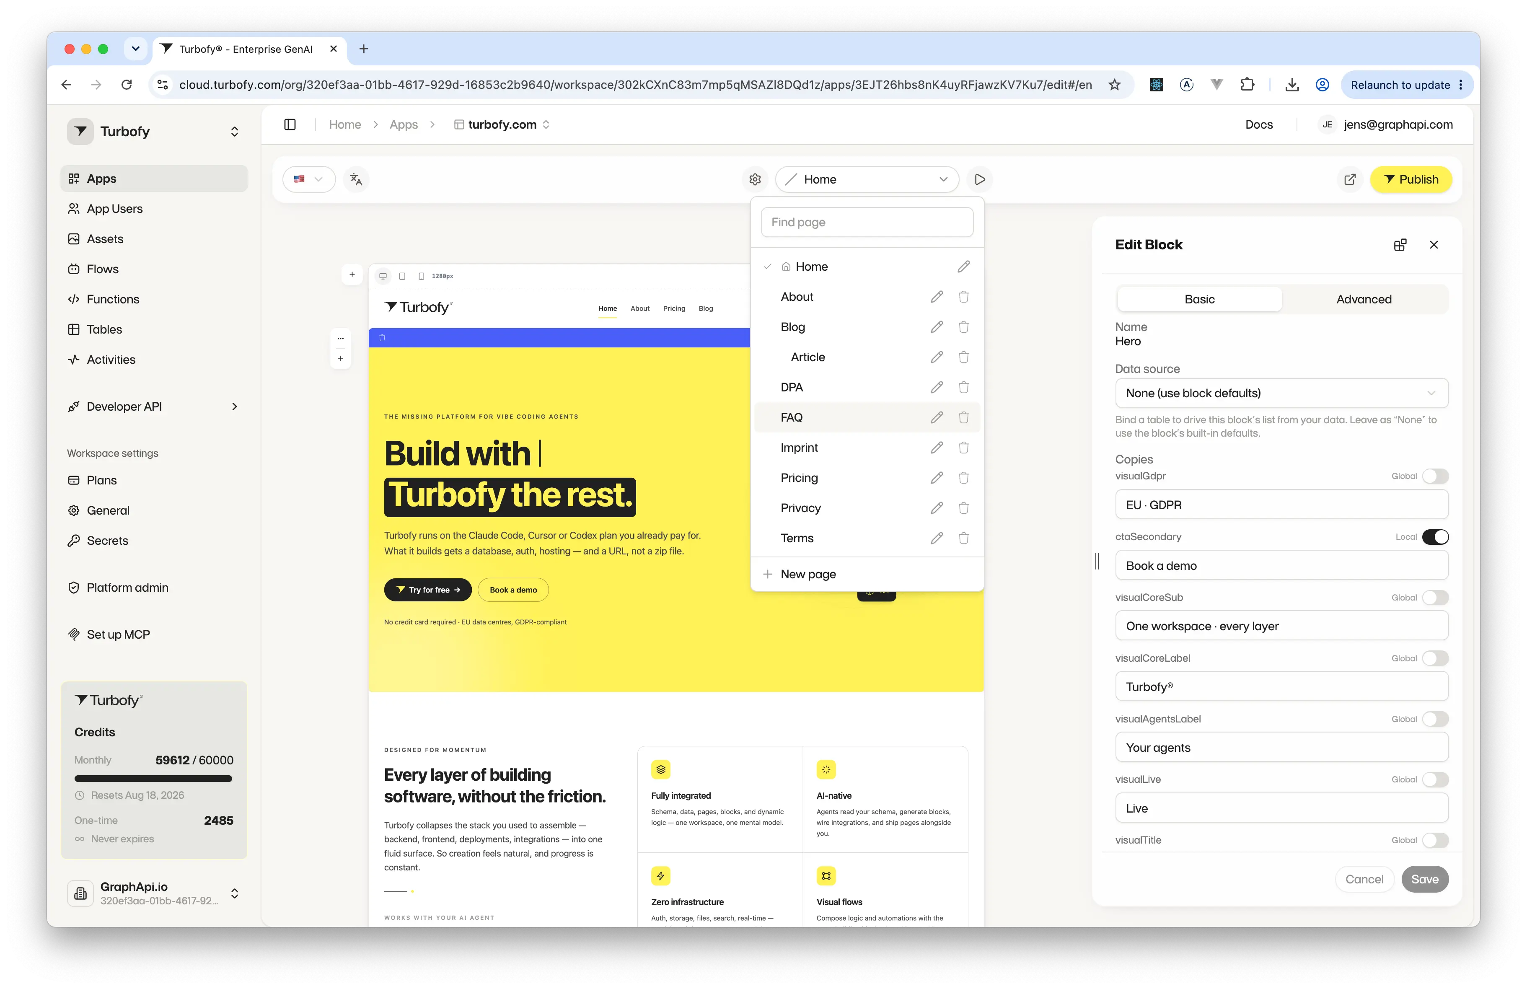Toggle visualTitle Global switch

(1435, 840)
